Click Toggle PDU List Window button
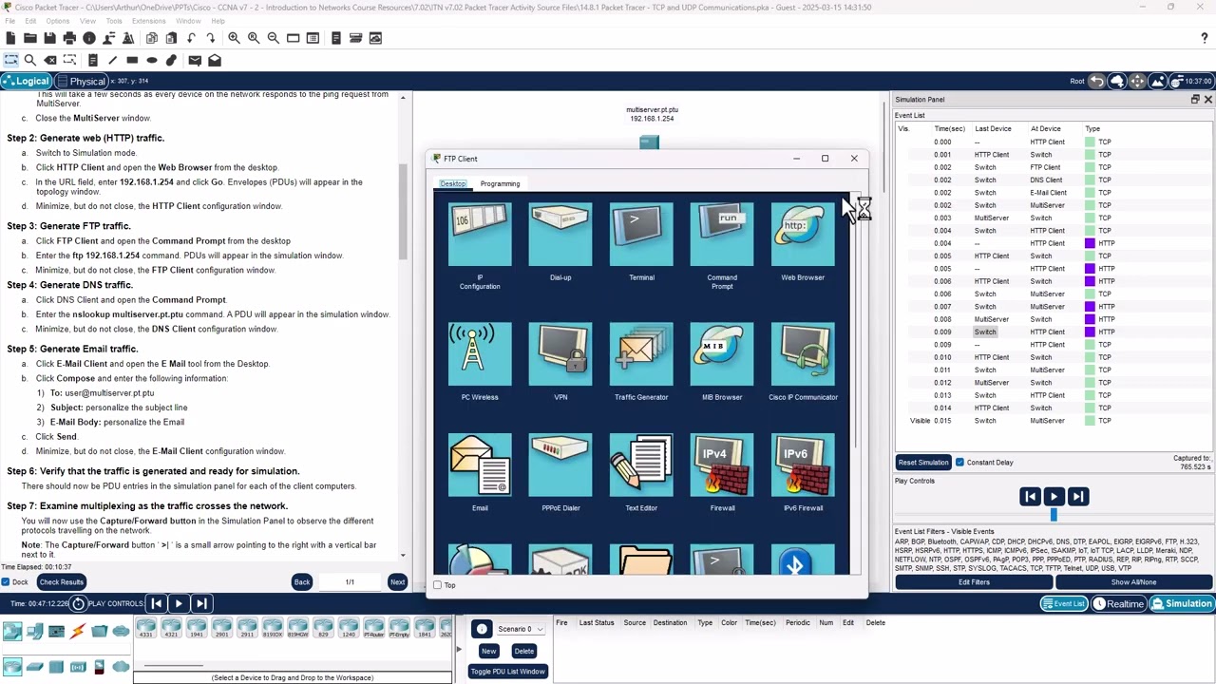1216x684 pixels. coord(507,672)
